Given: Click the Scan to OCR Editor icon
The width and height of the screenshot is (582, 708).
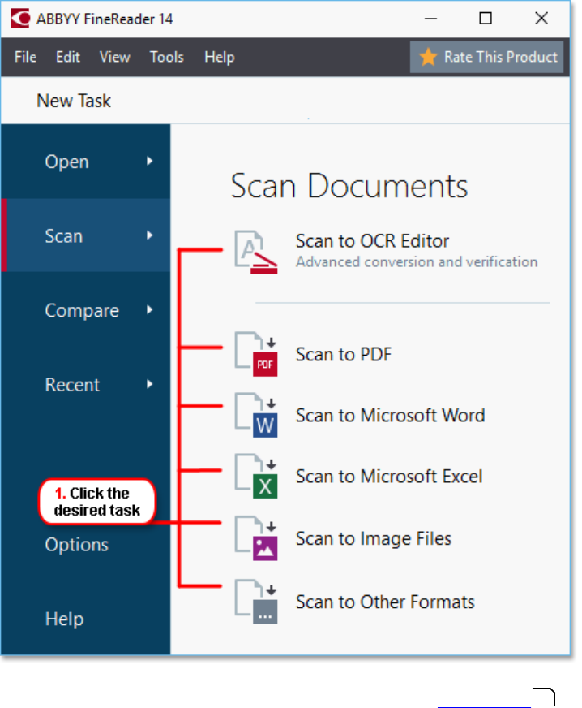Looking at the screenshot, I should [x=255, y=252].
